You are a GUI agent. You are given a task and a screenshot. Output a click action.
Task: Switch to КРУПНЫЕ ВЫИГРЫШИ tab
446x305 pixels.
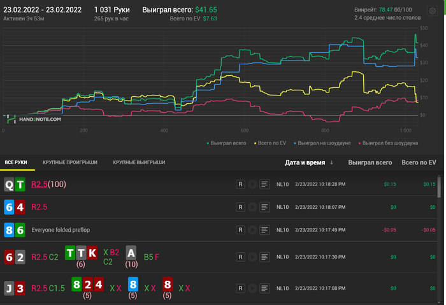click(139, 162)
